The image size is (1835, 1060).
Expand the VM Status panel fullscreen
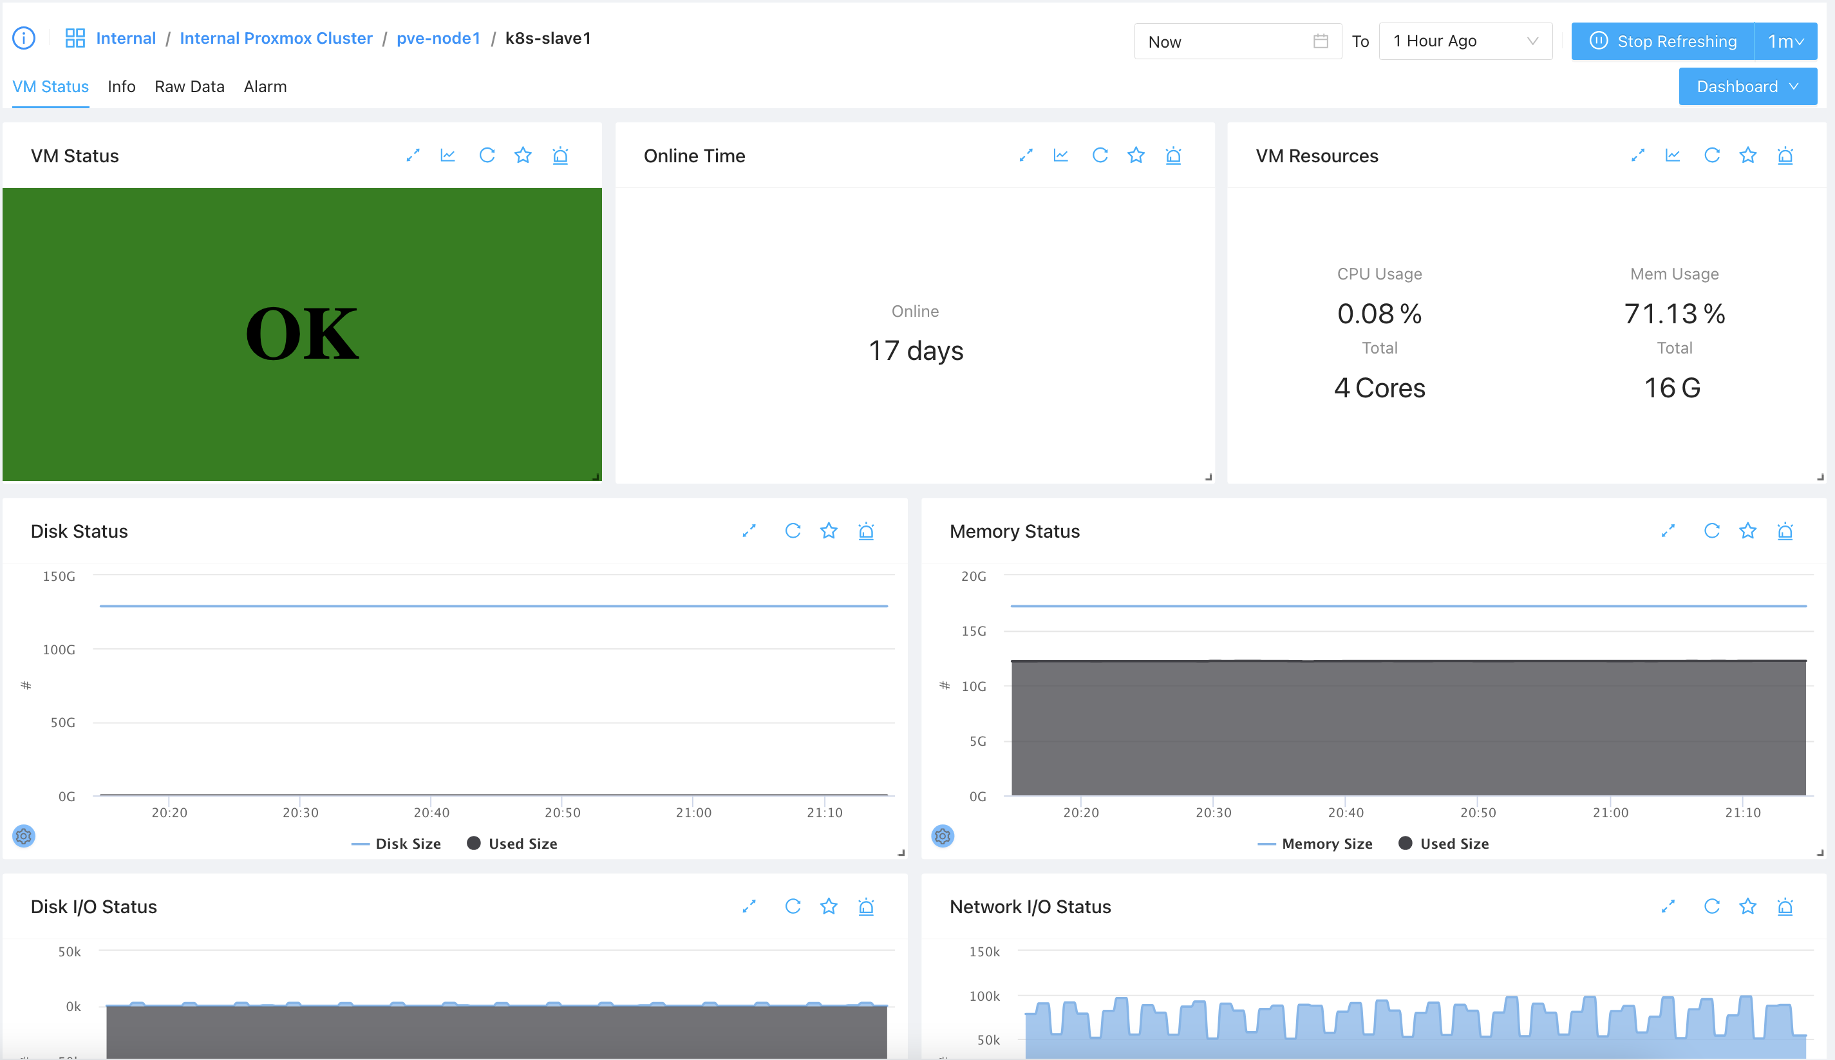pos(413,155)
